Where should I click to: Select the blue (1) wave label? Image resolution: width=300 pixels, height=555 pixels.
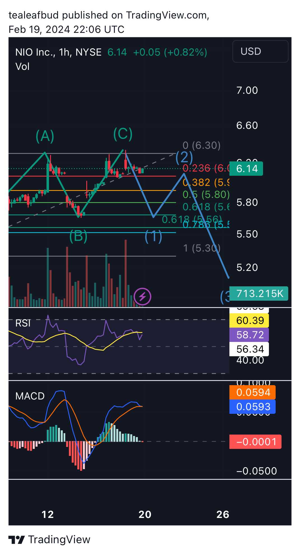154,236
